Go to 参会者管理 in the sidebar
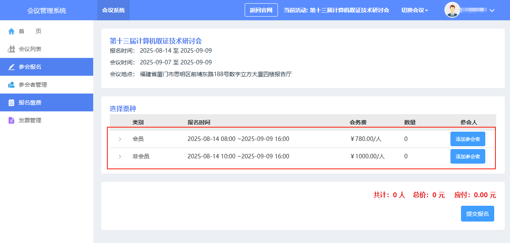The height and width of the screenshot is (243, 510). tap(33, 85)
